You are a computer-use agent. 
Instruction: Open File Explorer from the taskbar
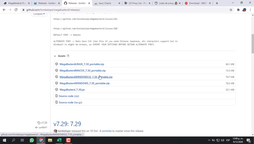point(50,140)
